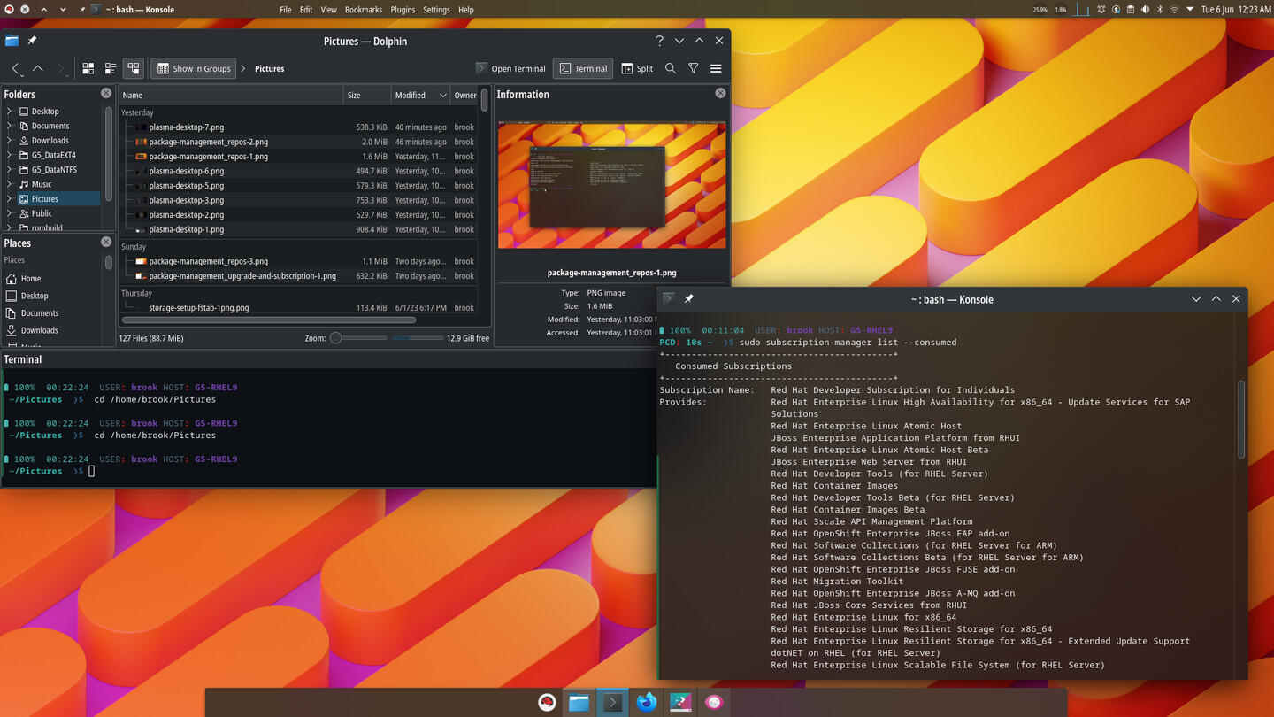Switch Dolphin to Compact view mode

(x=111, y=68)
